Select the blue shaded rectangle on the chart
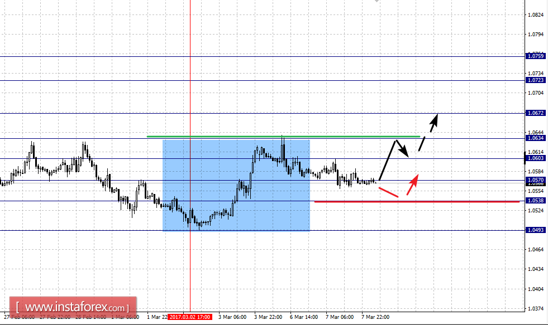Image resolution: width=548 pixels, height=325 pixels. coord(236,185)
